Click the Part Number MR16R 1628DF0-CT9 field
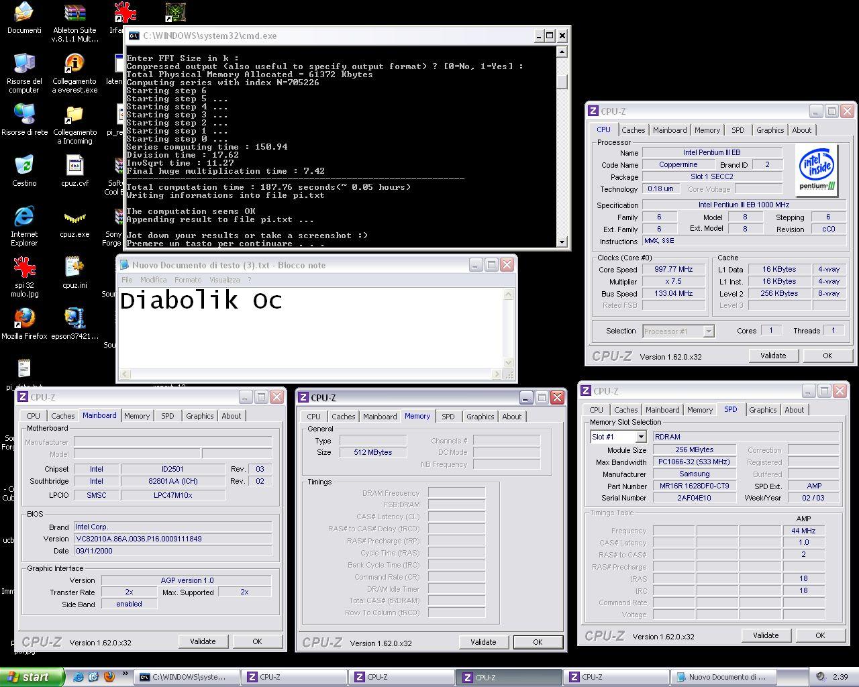Screen dimensions: 859x687 (694, 486)
